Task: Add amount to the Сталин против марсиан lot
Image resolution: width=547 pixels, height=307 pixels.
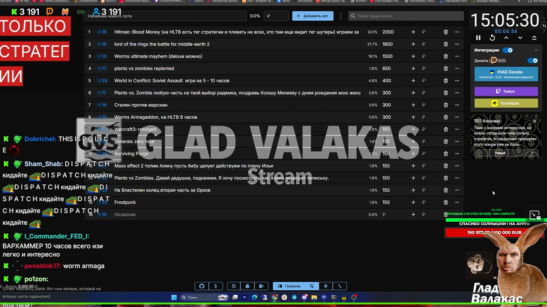Action: 413,105
